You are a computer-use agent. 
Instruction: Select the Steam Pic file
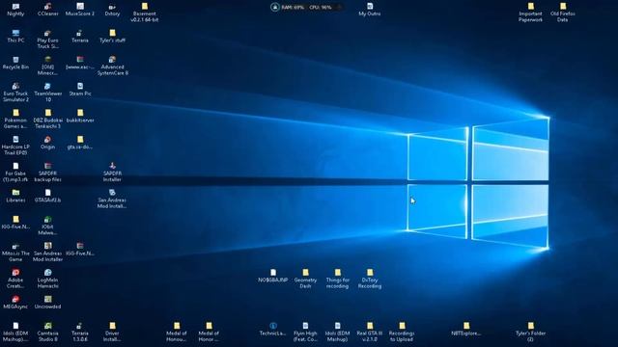tap(80, 90)
